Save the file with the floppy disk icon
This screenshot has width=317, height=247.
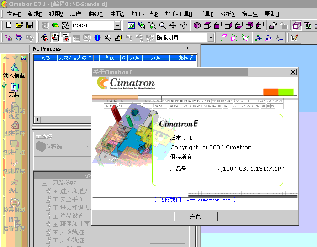click(x=30, y=26)
